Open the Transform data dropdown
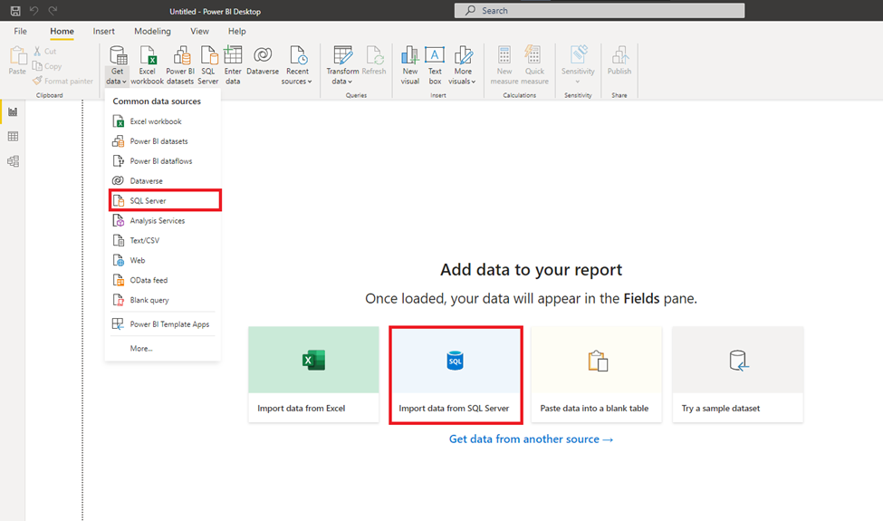 [x=342, y=65]
